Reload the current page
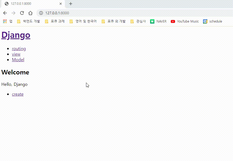 [x=22, y=13]
